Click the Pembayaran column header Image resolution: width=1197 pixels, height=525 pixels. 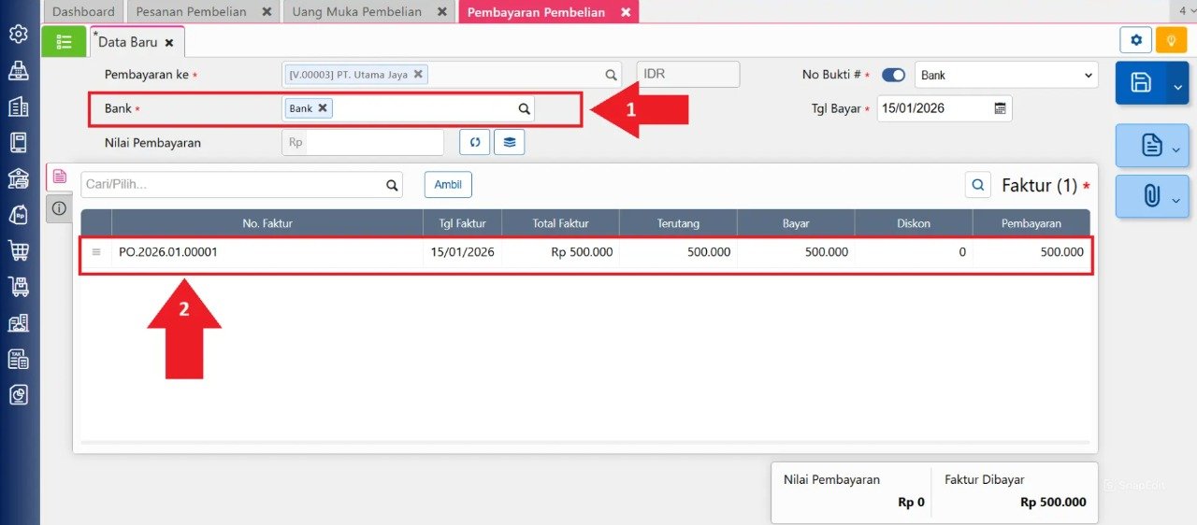(1031, 223)
